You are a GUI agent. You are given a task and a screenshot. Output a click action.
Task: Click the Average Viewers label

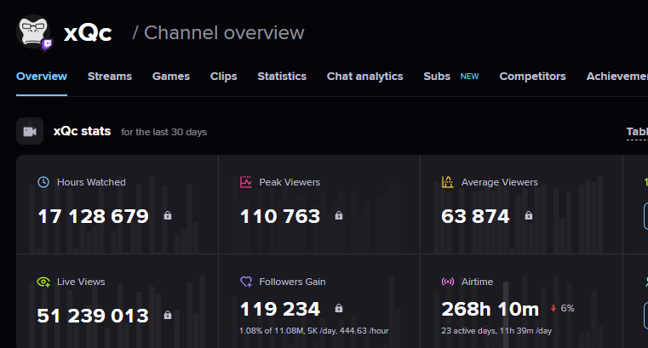500,182
